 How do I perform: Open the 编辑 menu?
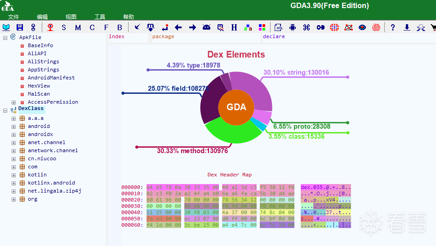[x=42, y=17]
